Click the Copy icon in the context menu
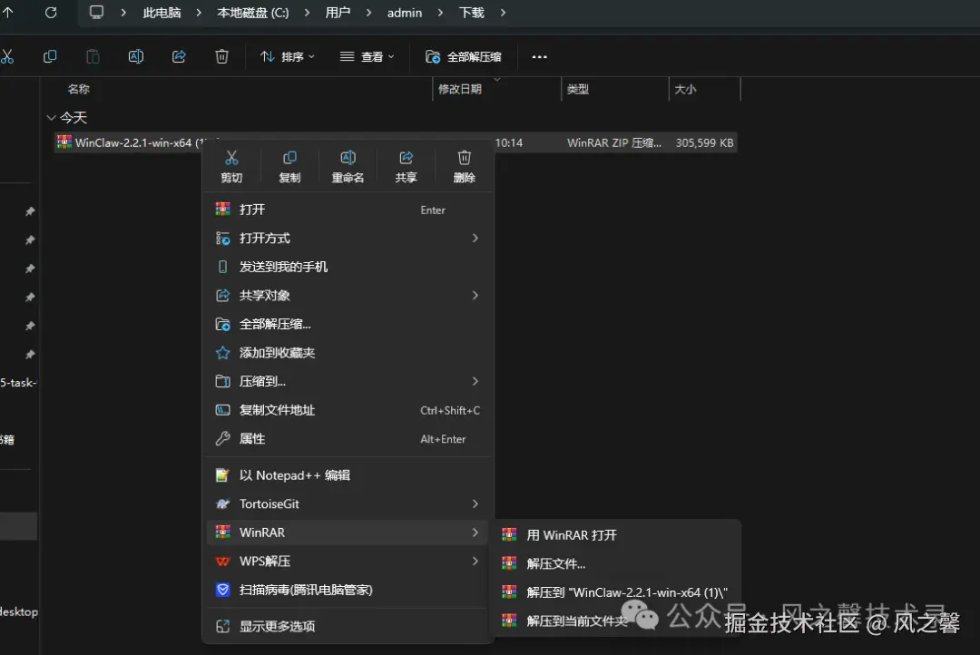 click(x=289, y=158)
